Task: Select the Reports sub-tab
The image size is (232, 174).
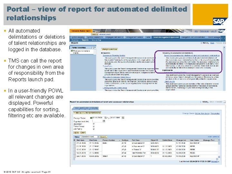Action: click(85, 40)
